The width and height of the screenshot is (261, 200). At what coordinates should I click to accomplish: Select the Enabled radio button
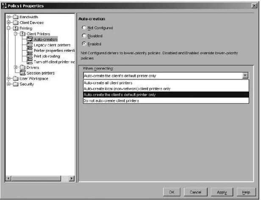[x=84, y=44]
